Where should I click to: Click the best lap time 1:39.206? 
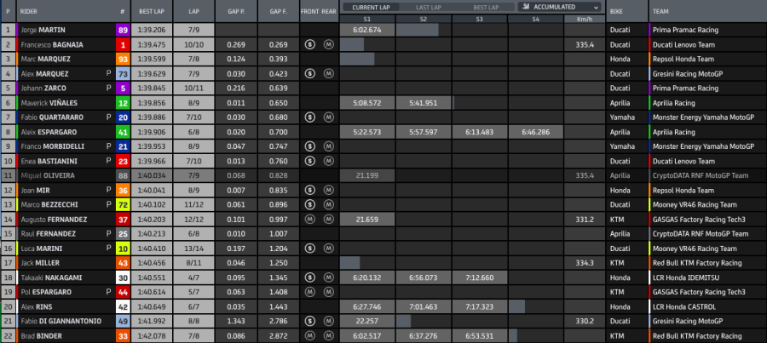[152, 30]
